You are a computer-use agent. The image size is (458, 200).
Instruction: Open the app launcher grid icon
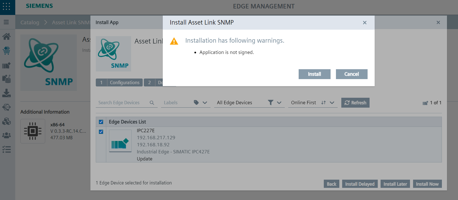[x=6, y=6]
